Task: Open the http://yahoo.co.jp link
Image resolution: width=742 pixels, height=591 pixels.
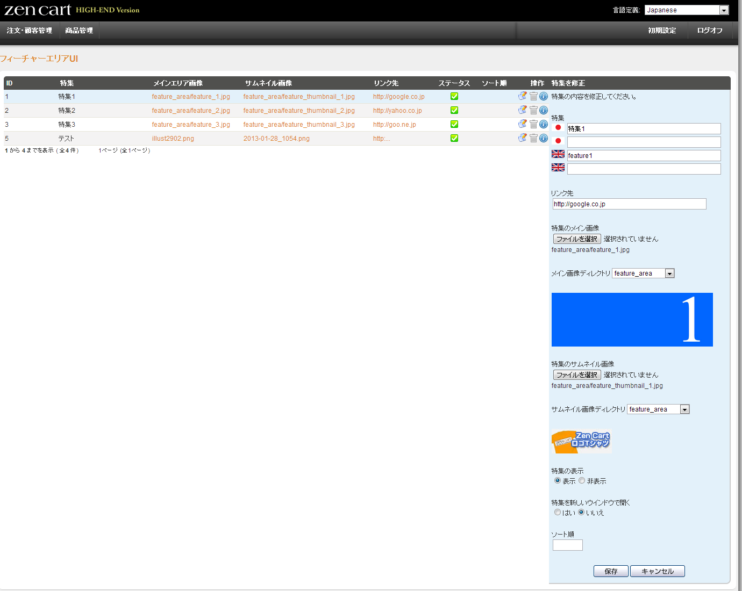Action: click(x=397, y=111)
